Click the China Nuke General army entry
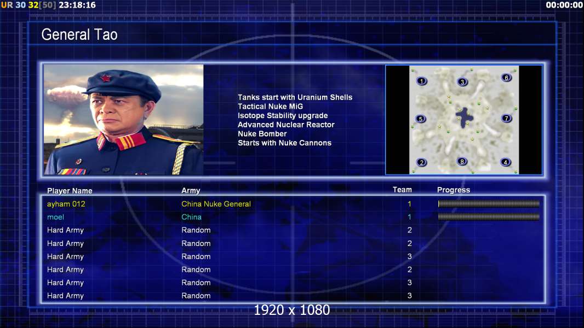This screenshot has height=328, width=584. pos(216,204)
